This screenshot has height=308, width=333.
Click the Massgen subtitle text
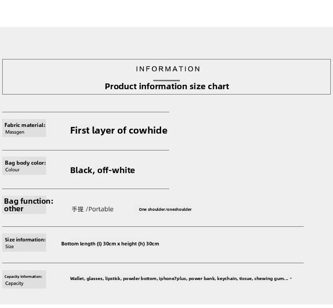point(15,132)
